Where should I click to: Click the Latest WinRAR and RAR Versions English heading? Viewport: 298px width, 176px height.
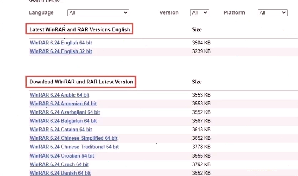(79, 30)
